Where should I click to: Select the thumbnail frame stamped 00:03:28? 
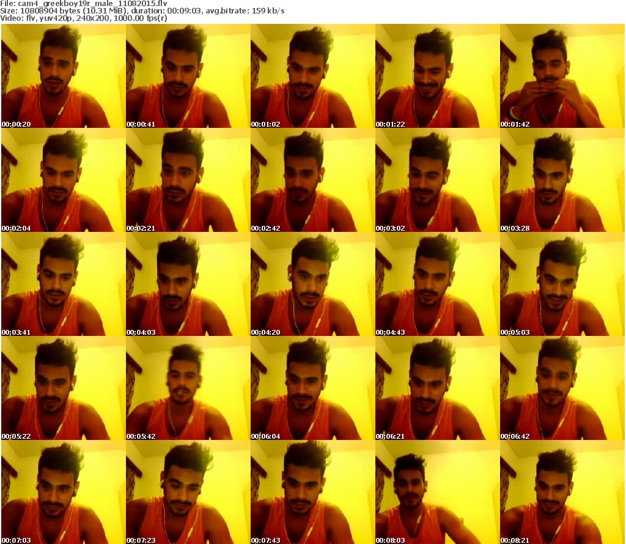(x=562, y=180)
